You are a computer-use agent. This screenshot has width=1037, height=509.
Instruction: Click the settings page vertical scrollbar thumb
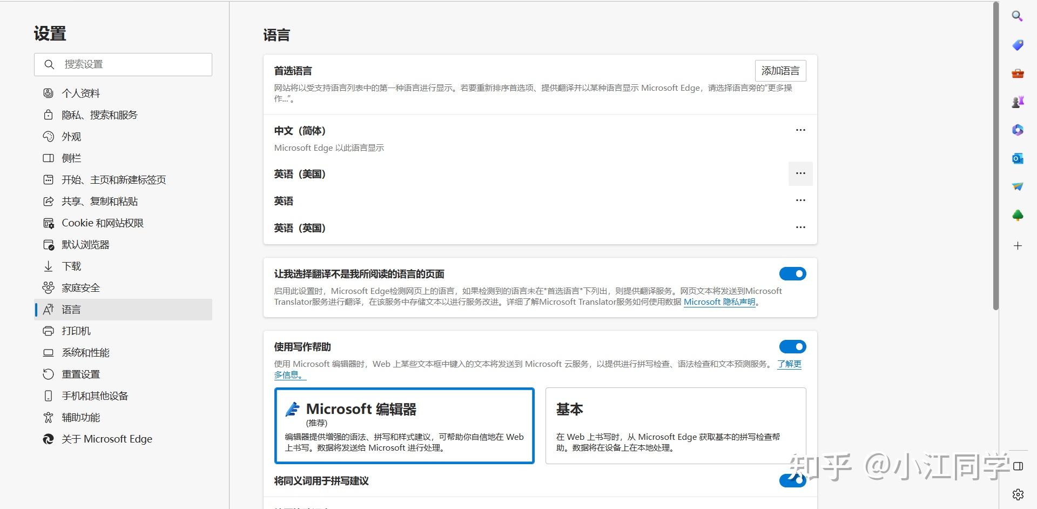[x=996, y=156]
